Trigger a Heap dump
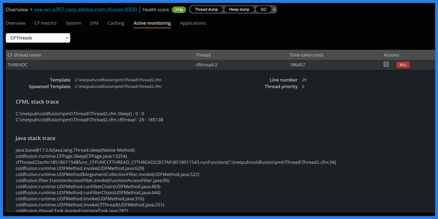The image size is (438, 219). tap(239, 9)
